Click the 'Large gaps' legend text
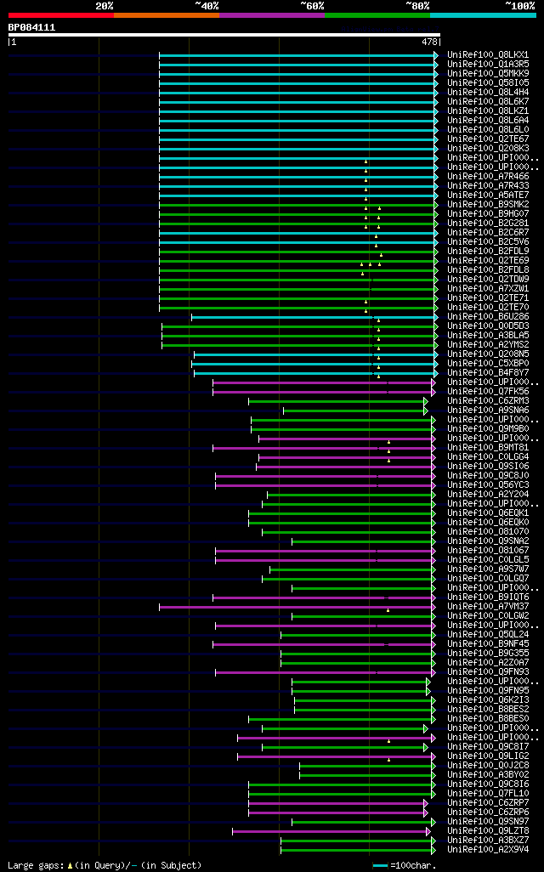 [35, 865]
